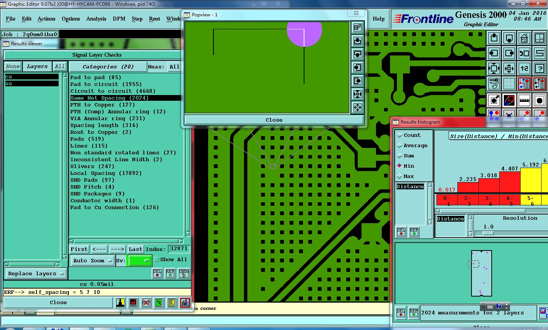Click the Last result button

pyautogui.click(x=135, y=249)
